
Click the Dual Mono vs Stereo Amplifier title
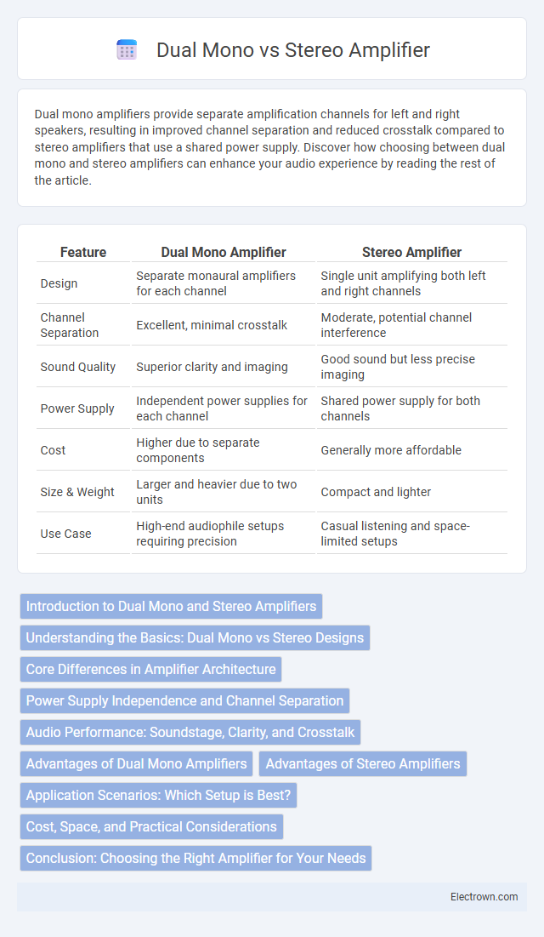coord(292,50)
